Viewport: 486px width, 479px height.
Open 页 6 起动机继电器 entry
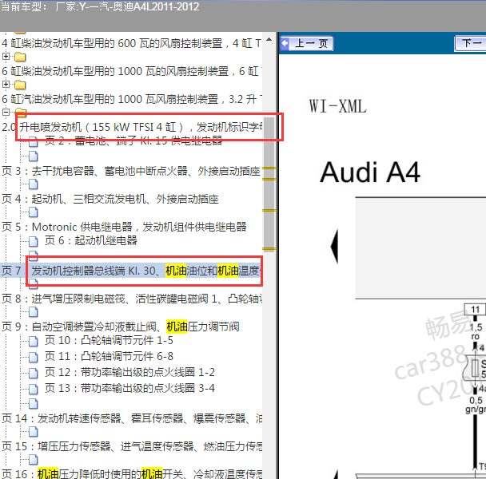(91, 240)
